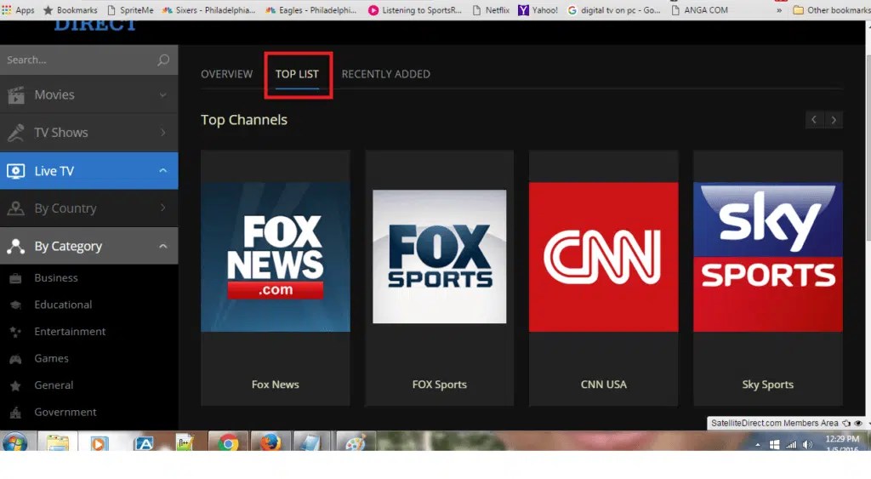Choose the Entertainment category

(70, 331)
